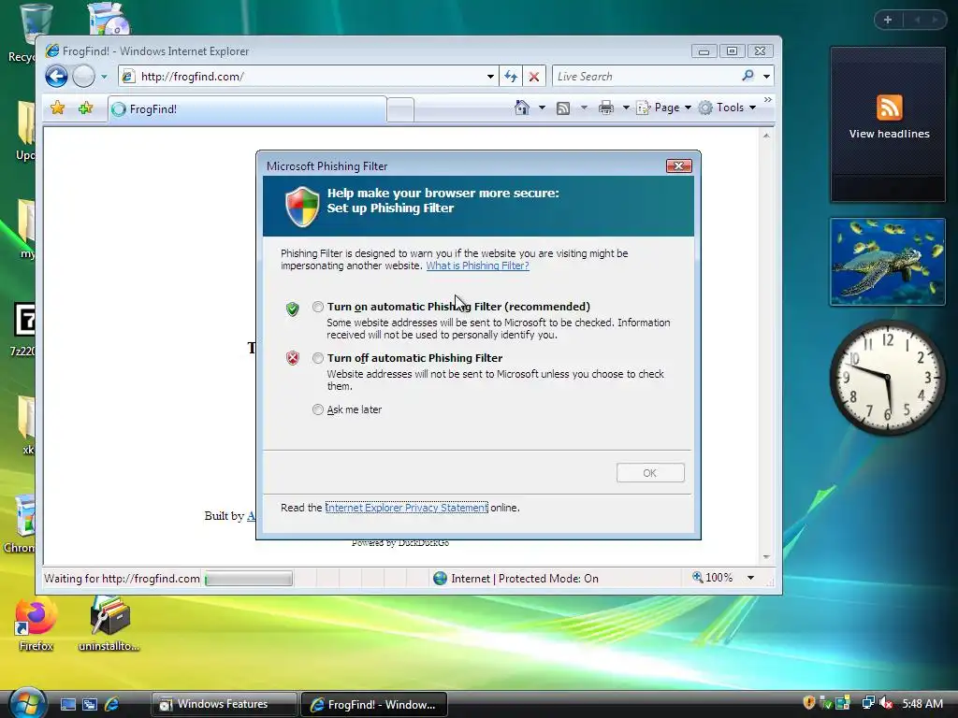Image resolution: width=958 pixels, height=718 pixels.
Task: Open Internet Explorer Privacy Statement link
Action: coord(406,508)
